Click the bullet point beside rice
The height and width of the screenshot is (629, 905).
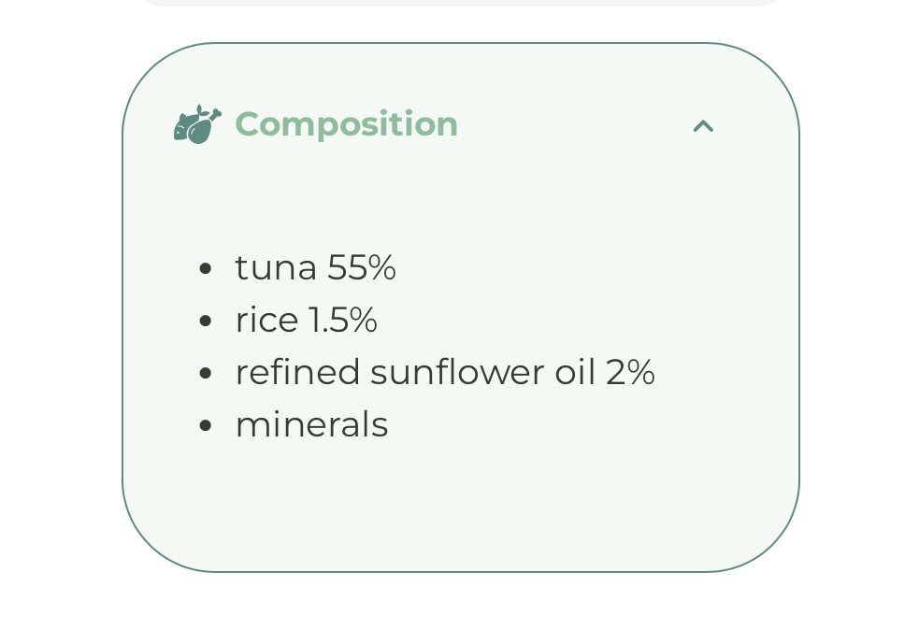point(206,322)
